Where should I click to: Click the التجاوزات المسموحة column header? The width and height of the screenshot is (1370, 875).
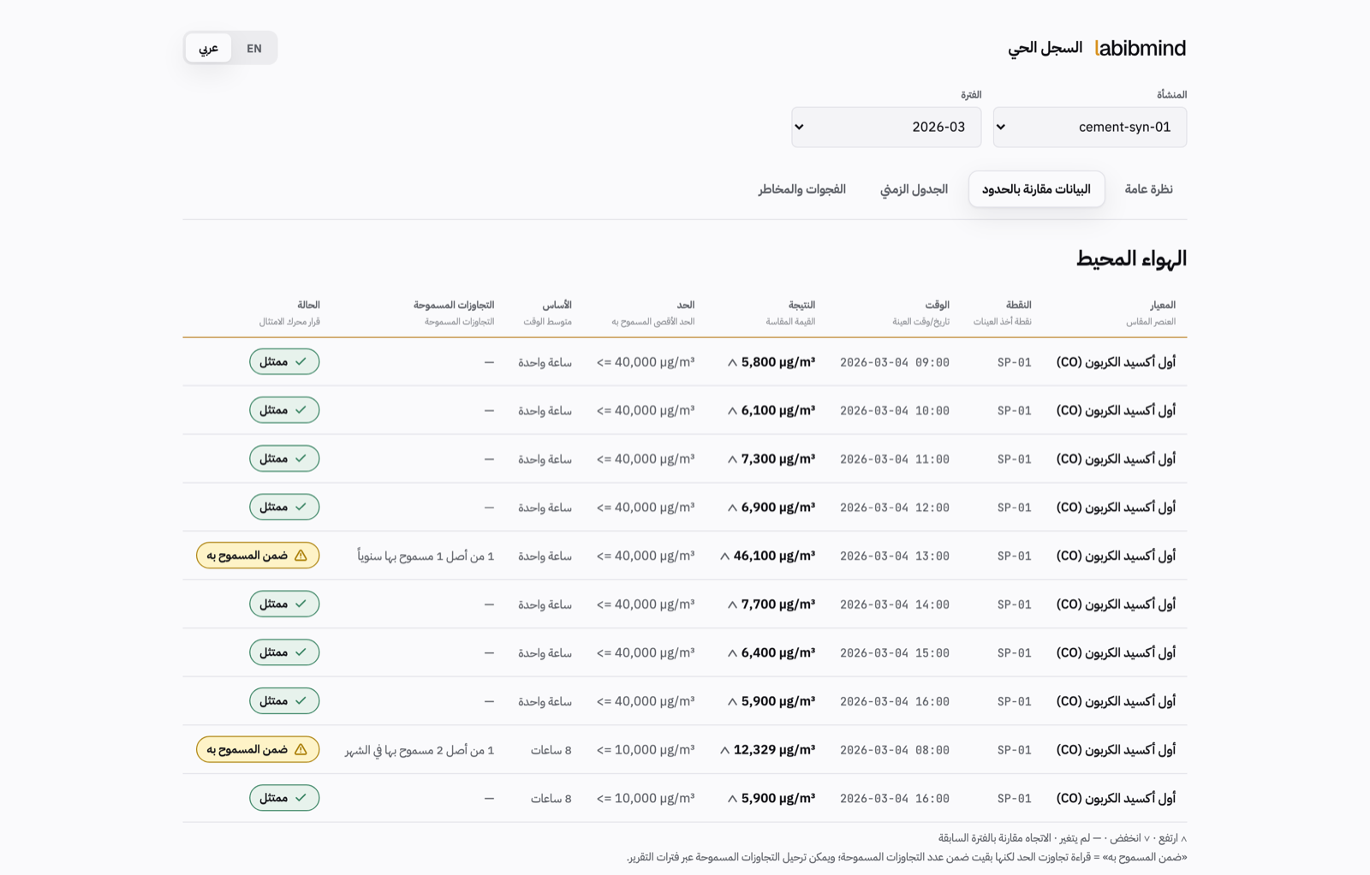coord(454,305)
